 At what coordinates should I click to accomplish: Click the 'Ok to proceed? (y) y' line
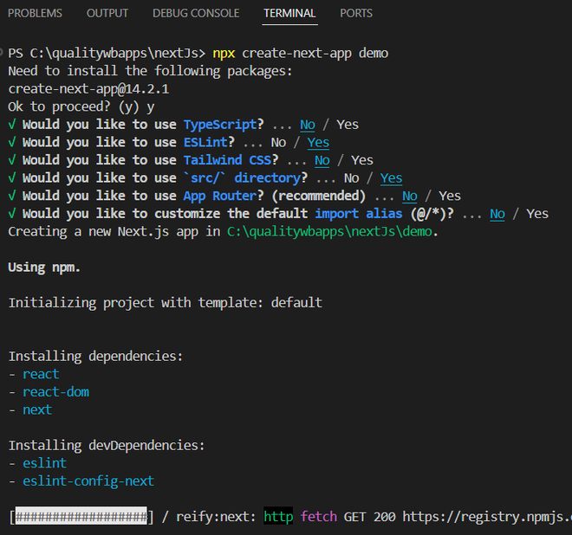[x=81, y=107]
